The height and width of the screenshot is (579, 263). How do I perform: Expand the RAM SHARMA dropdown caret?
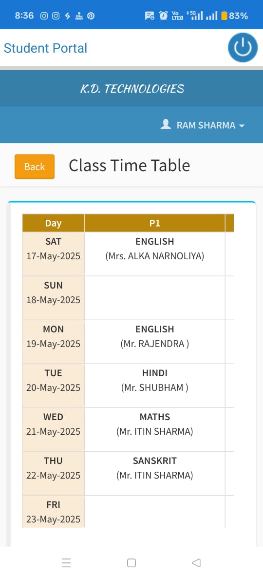(x=242, y=126)
